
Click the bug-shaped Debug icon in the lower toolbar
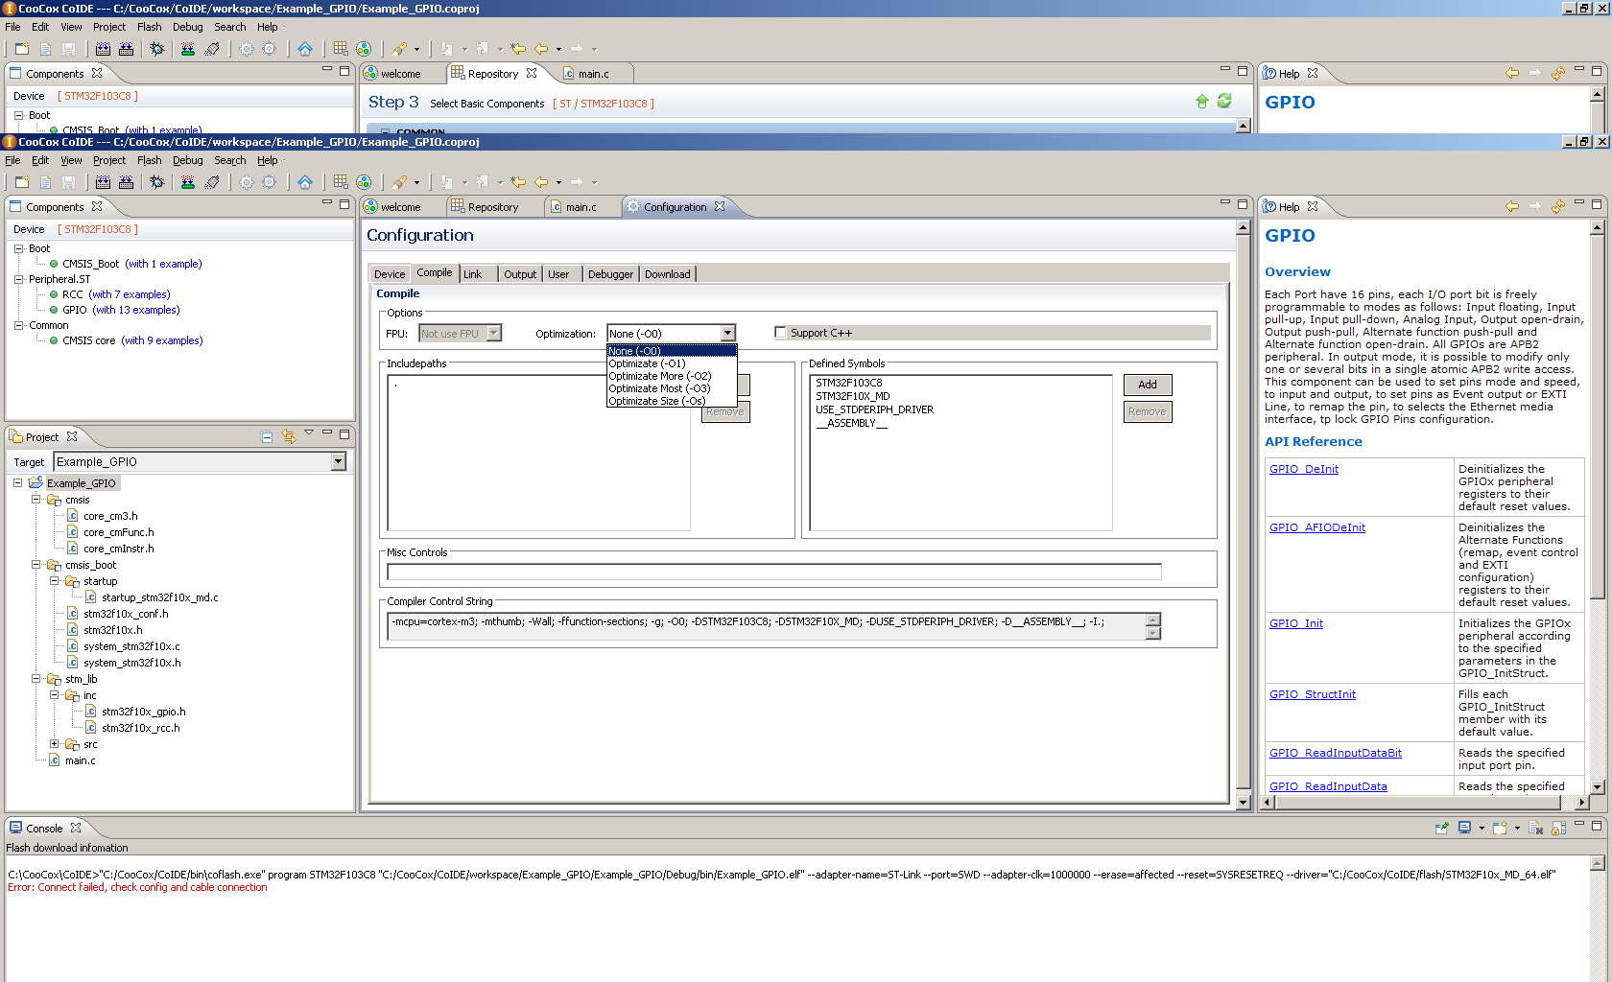click(x=157, y=182)
